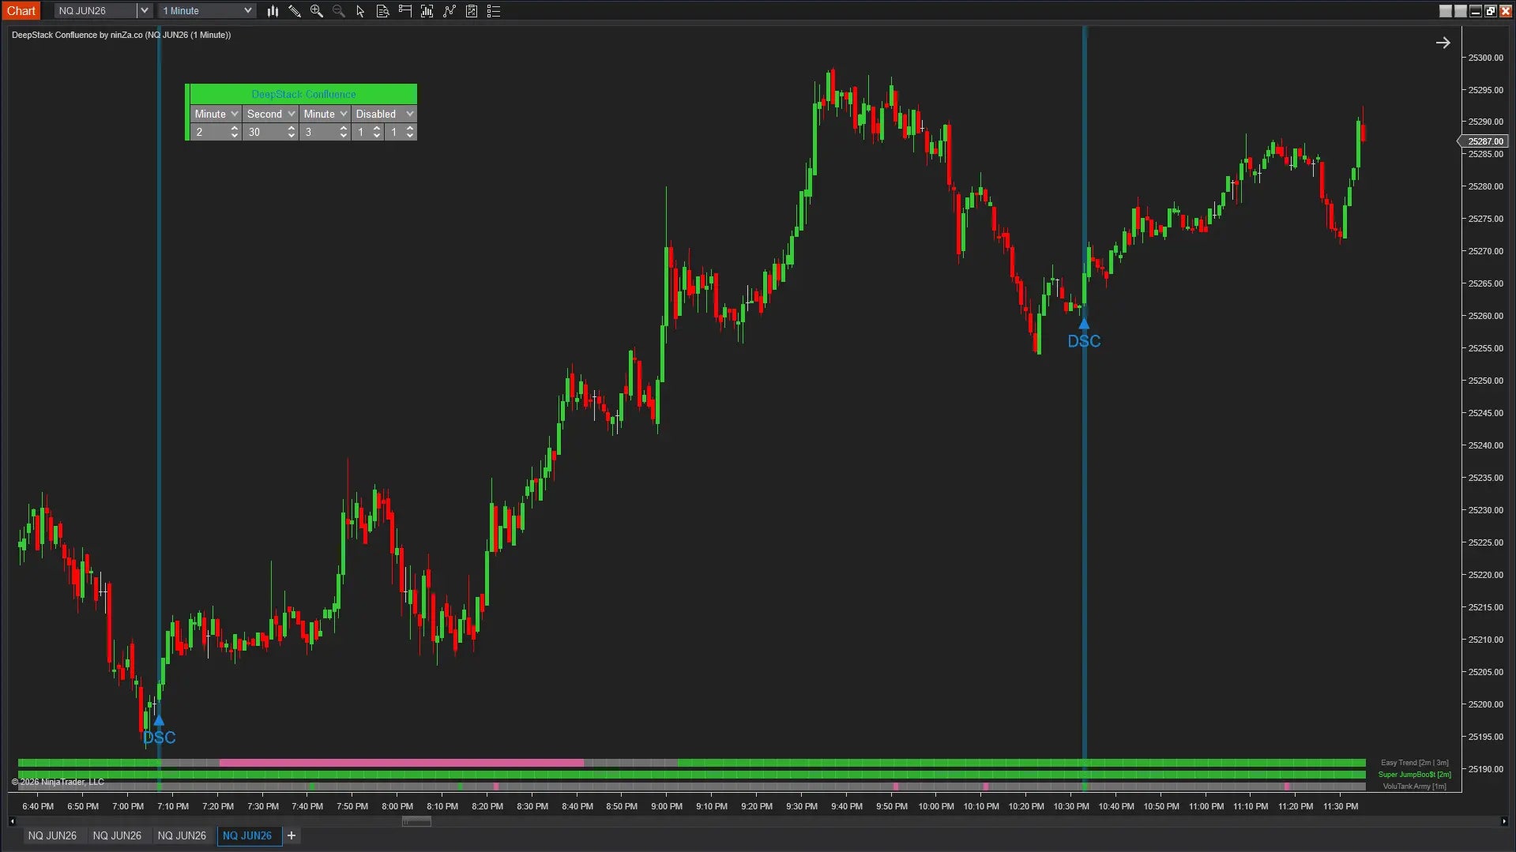Click the 10:30 PM time axis label

[x=1071, y=806]
